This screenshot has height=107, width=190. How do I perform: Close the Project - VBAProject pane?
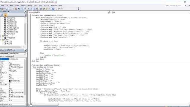pos(25,12)
